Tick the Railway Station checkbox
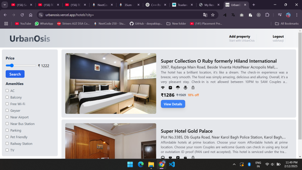Viewport: 302px width, 170px height. (x=7, y=144)
